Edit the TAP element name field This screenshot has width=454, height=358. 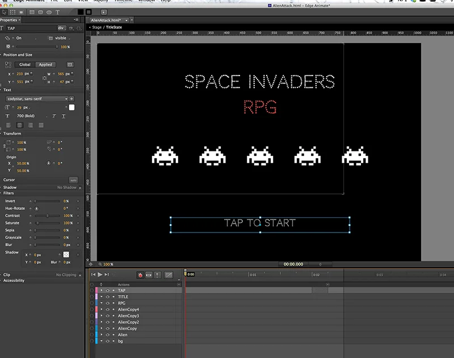tap(31, 28)
